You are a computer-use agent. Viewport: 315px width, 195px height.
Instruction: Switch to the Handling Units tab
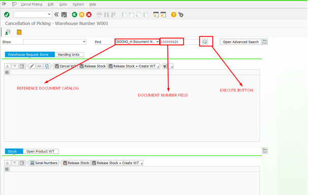69,54
